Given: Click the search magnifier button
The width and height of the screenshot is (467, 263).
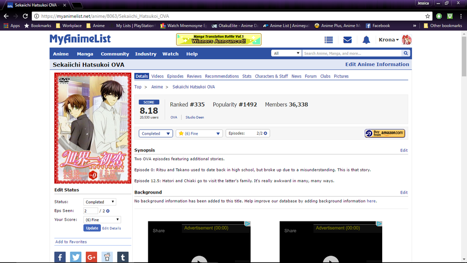Looking at the screenshot, I should [x=405, y=53].
